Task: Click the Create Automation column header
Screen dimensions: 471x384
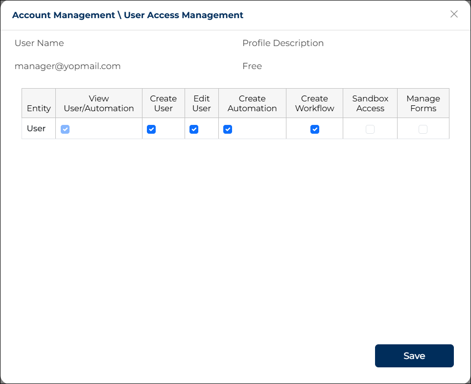Action: pos(252,103)
